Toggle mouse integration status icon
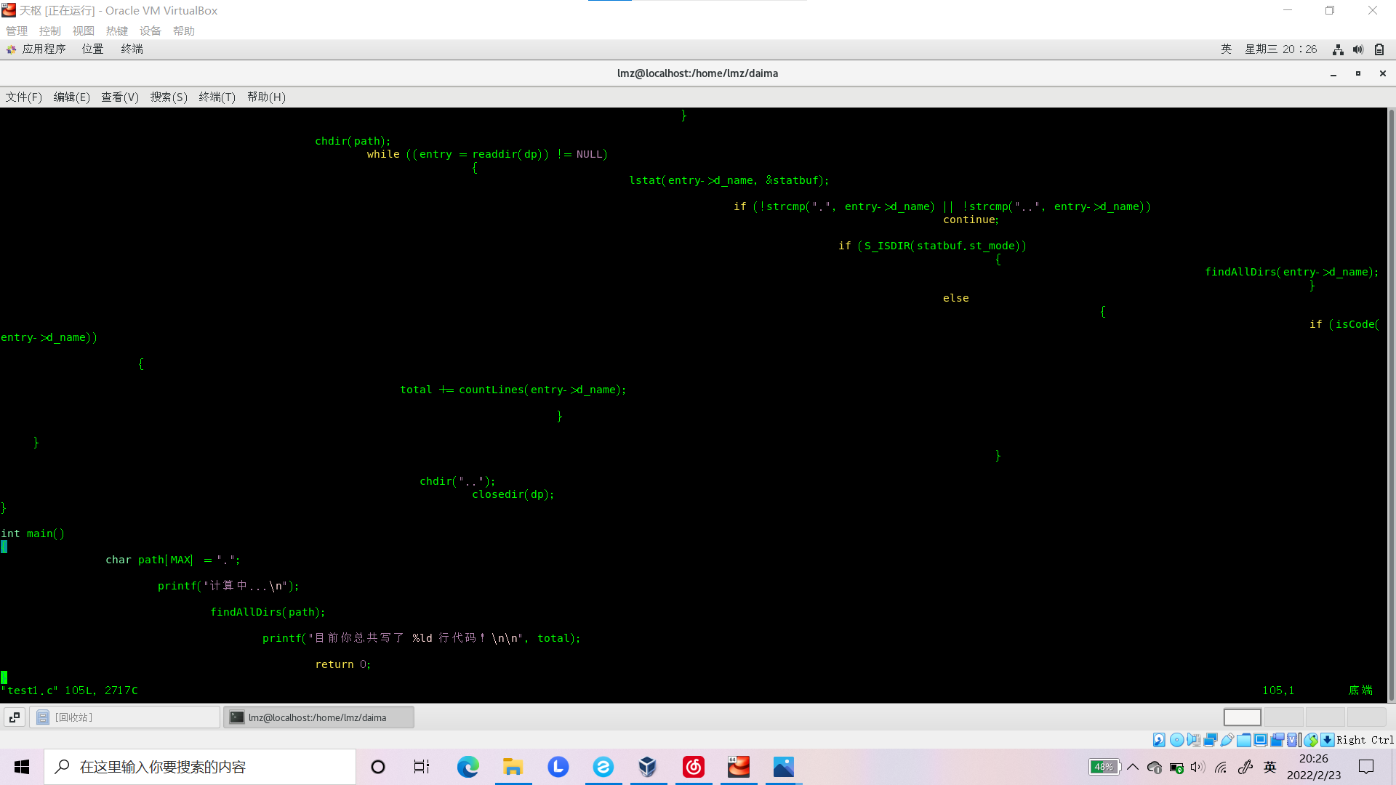The height and width of the screenshot is (785, 1396). pos(1311,740)
